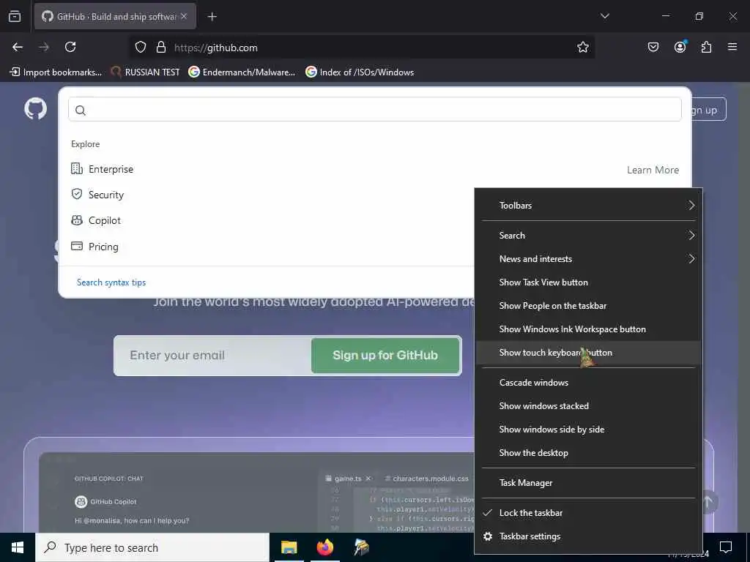Open Search syntax tips link
The image size is (750, 562).
pos(111,282)
